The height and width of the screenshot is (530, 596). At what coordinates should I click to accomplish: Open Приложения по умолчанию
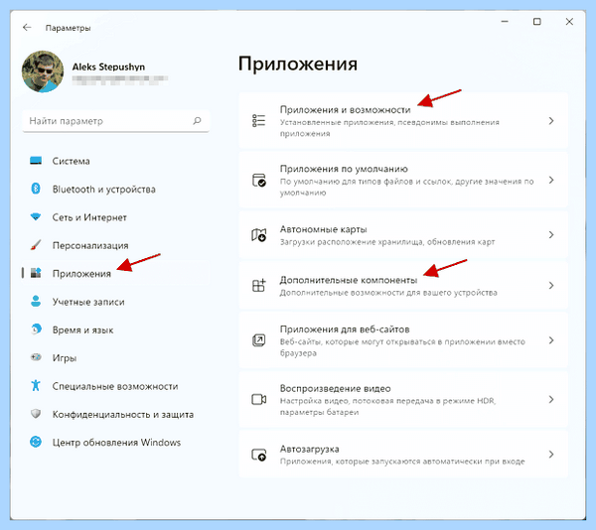tap(403, 180)
